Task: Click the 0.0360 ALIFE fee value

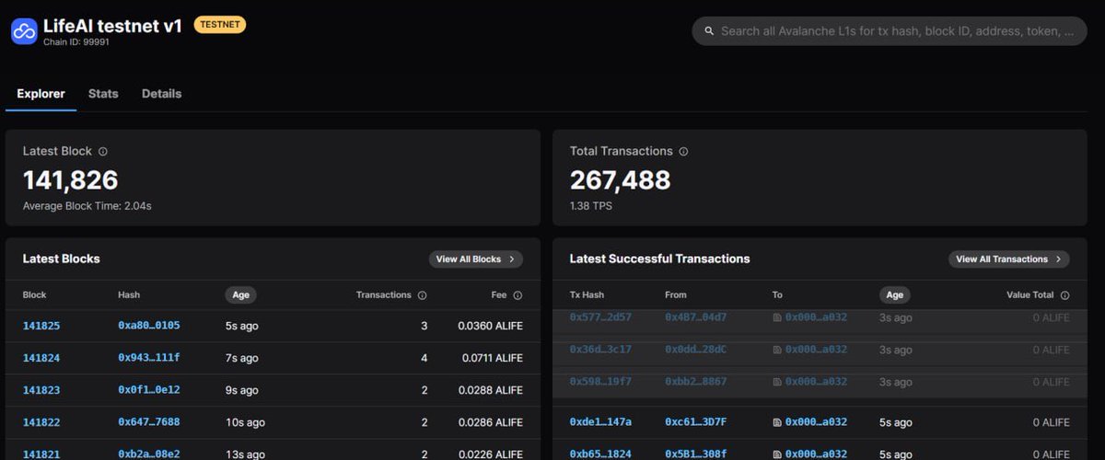Action: [x=490, y=326]
